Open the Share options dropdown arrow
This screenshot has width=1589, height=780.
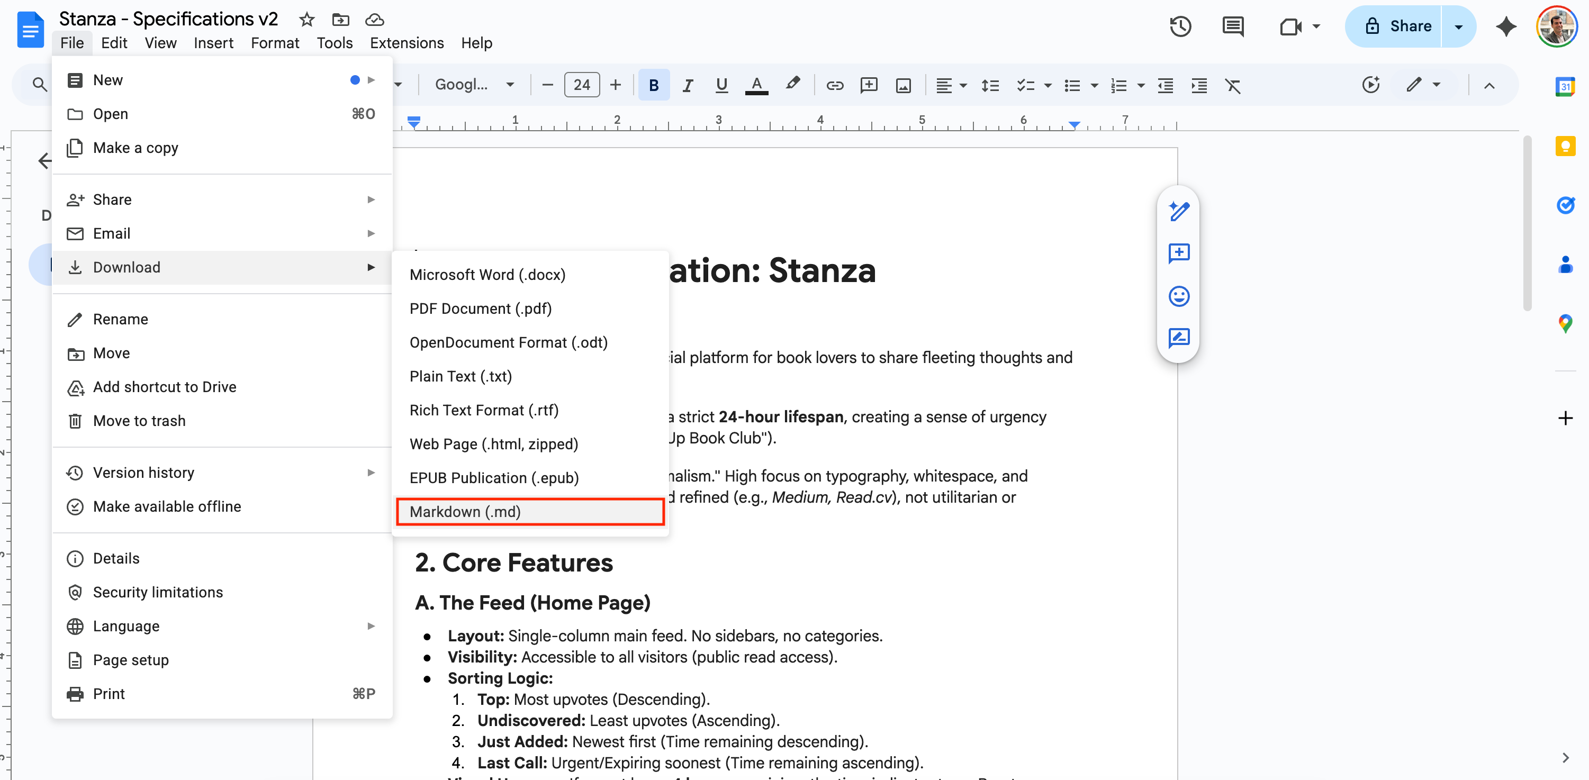tap(1458, 26)
